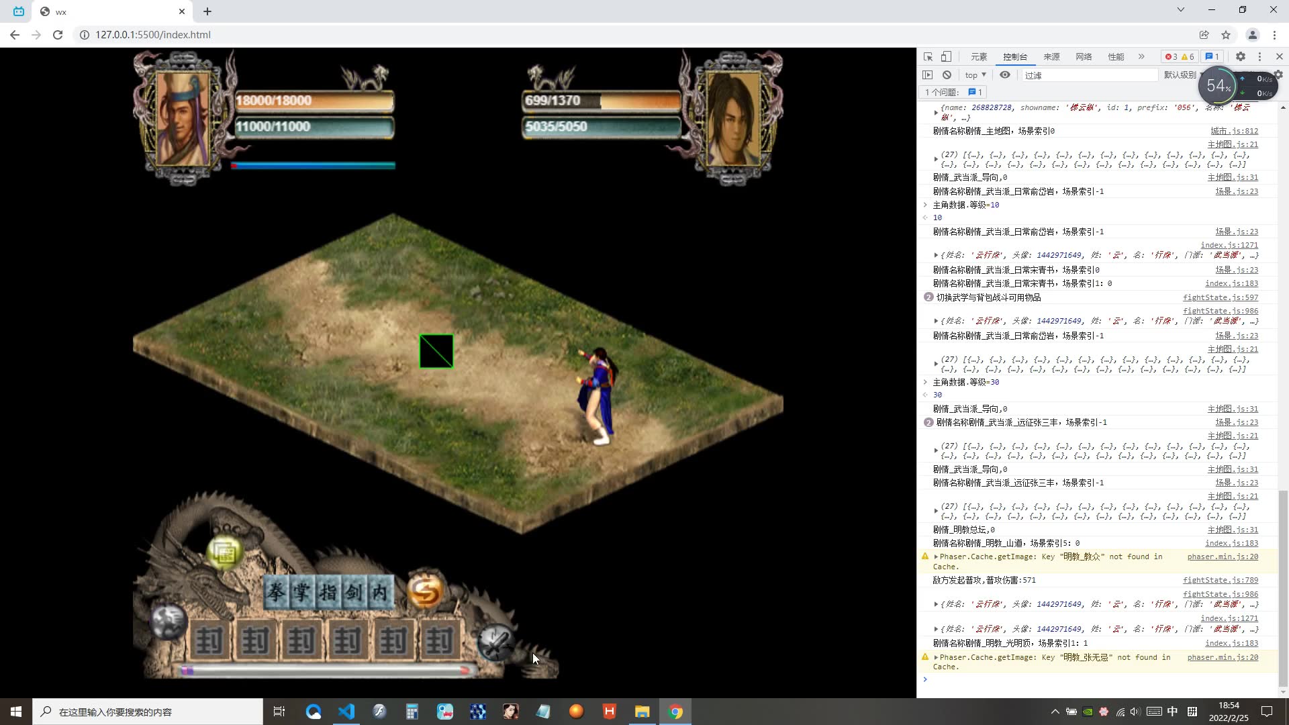Image resolution: width=1289 pixels, height=725 pixels.
Task: Open the HBuilder H icon in taskbar
Action: (610, 712)
